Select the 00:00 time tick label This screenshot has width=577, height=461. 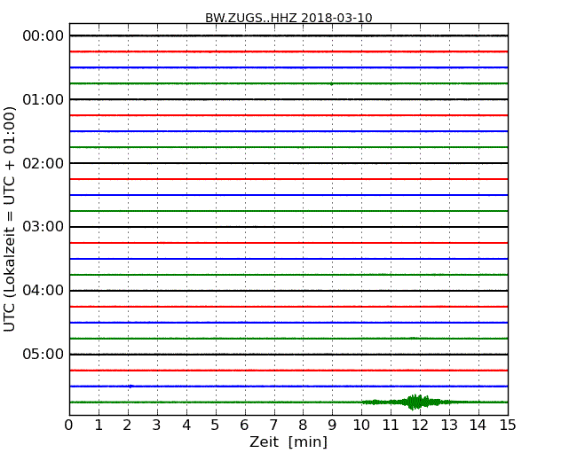(x=43, y=36)
